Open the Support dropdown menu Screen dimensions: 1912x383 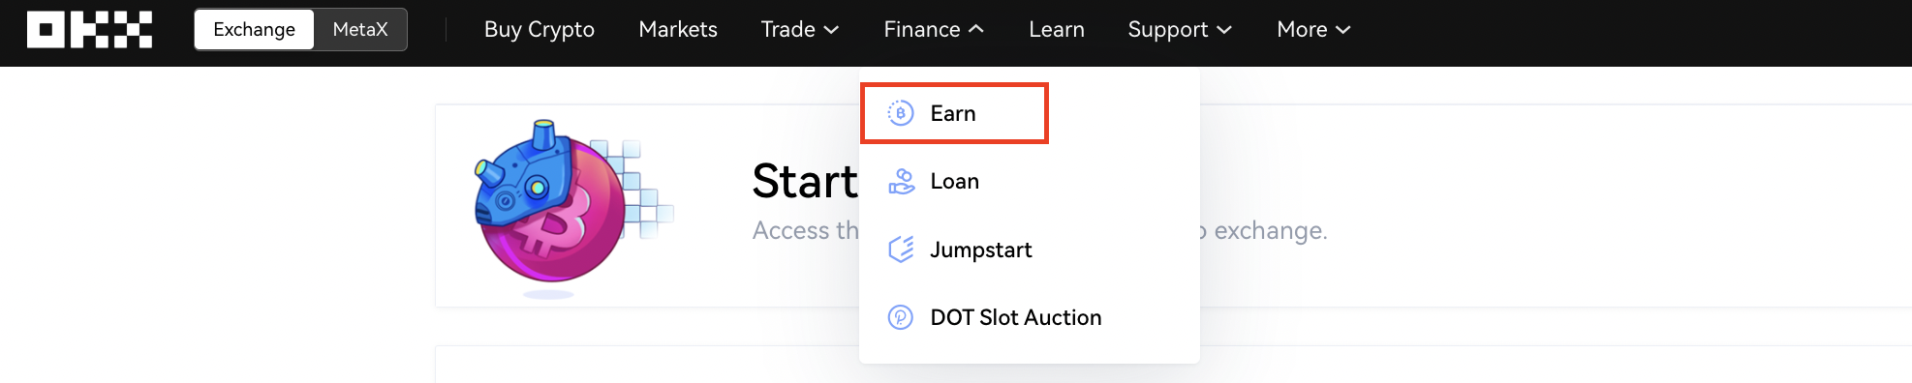pos(1180,29)
